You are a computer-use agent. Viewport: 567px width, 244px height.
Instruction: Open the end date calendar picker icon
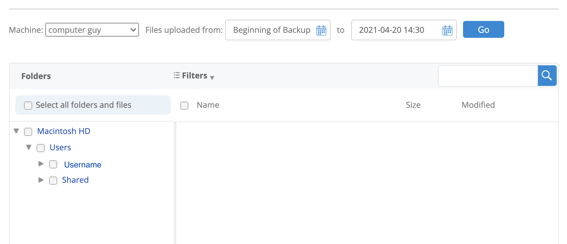pyautogui.click(x=447, y=30)
